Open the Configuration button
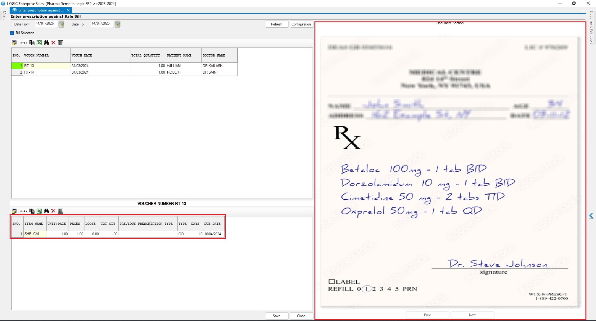The width and height of the screenshot is (596, 321). click(x=301, y=24)
